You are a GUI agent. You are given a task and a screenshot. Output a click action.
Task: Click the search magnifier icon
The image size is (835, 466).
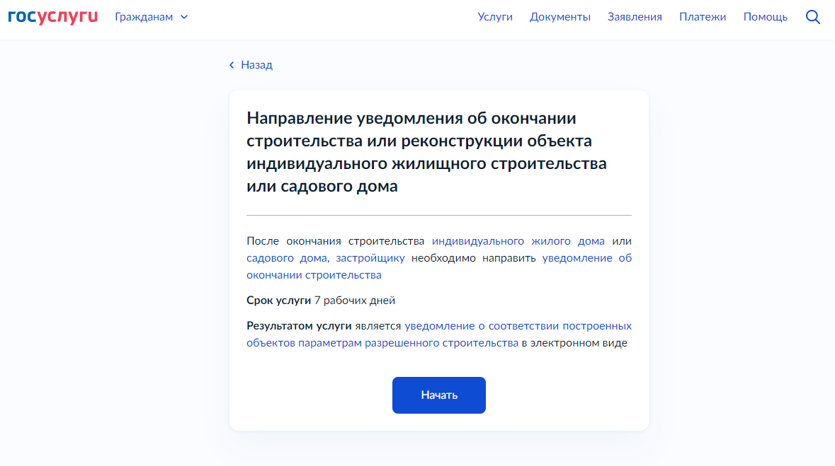pyautogui.click(x=812, y=17)
